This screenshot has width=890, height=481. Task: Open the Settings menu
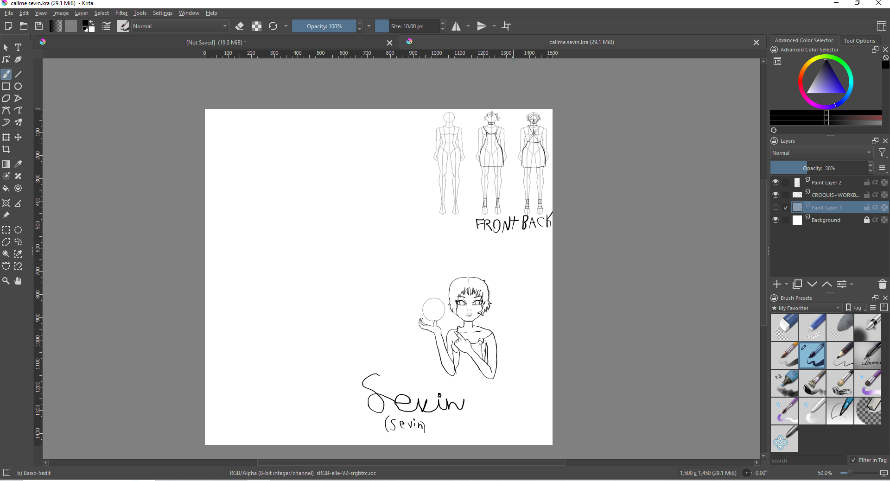(163, 13)
